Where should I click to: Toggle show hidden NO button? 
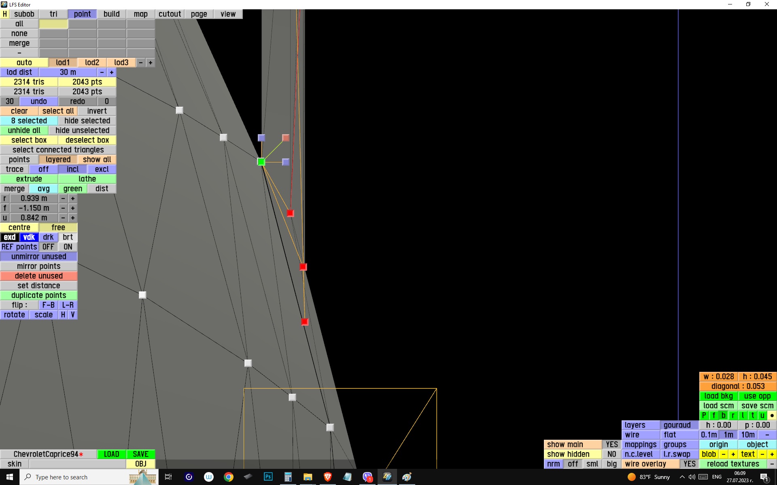[x=611, y=454]
